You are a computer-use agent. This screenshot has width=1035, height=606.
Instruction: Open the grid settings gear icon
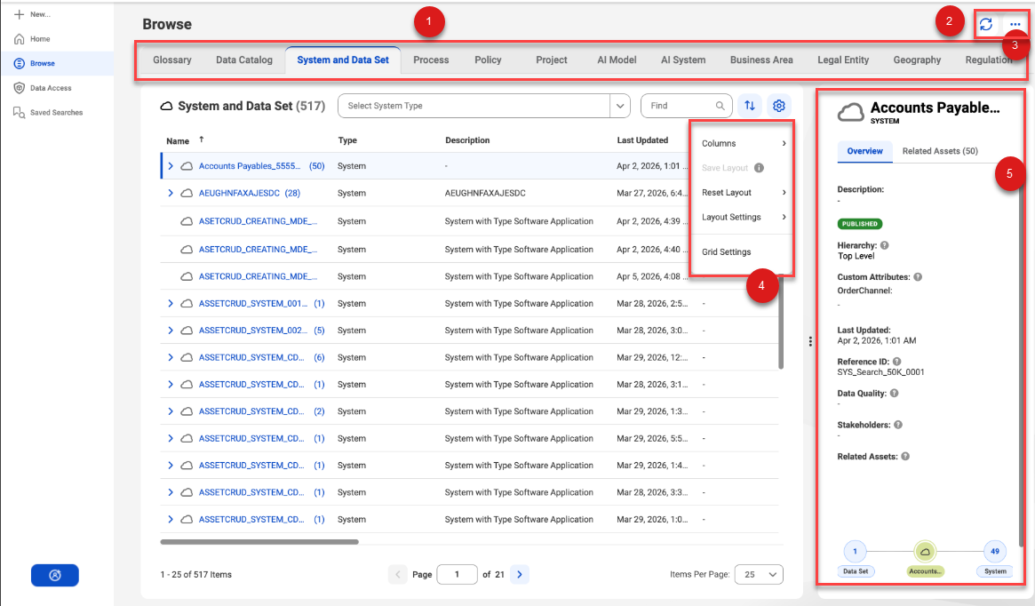coord(779,106)
